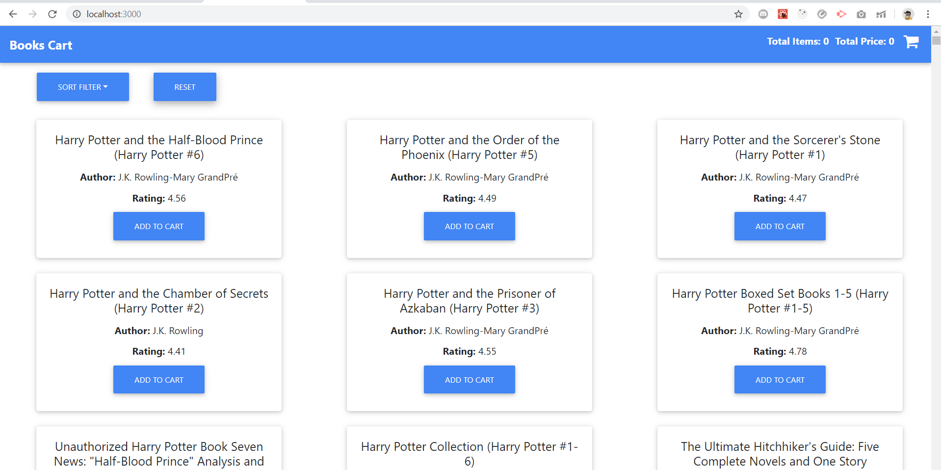The width and height of the screenshot is (941, 470).
Task: Click the browser forward arrow
Action: pos(32,14)
